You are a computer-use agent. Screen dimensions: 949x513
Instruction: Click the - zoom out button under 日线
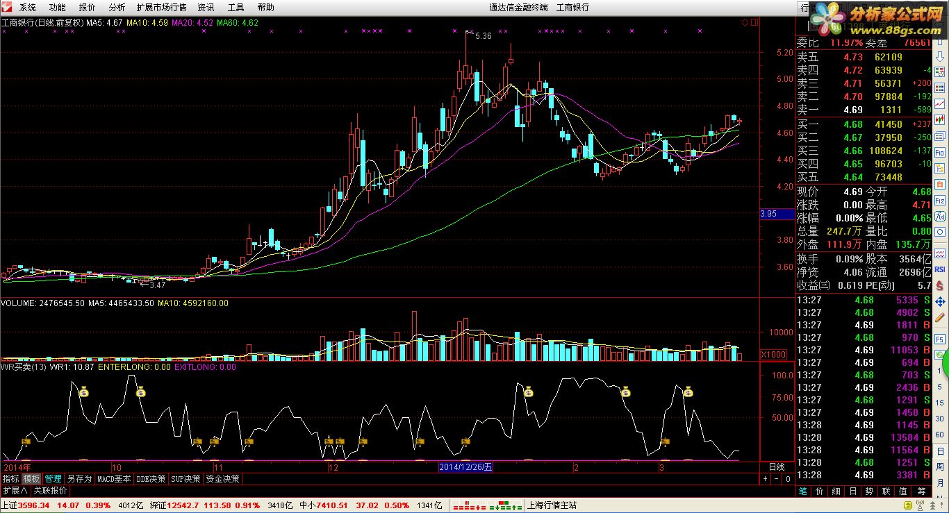pos(777,479)
